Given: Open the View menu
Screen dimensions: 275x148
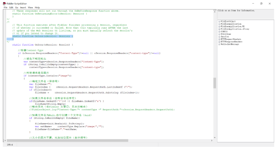Looking at the screenshot, I should 30,8.
